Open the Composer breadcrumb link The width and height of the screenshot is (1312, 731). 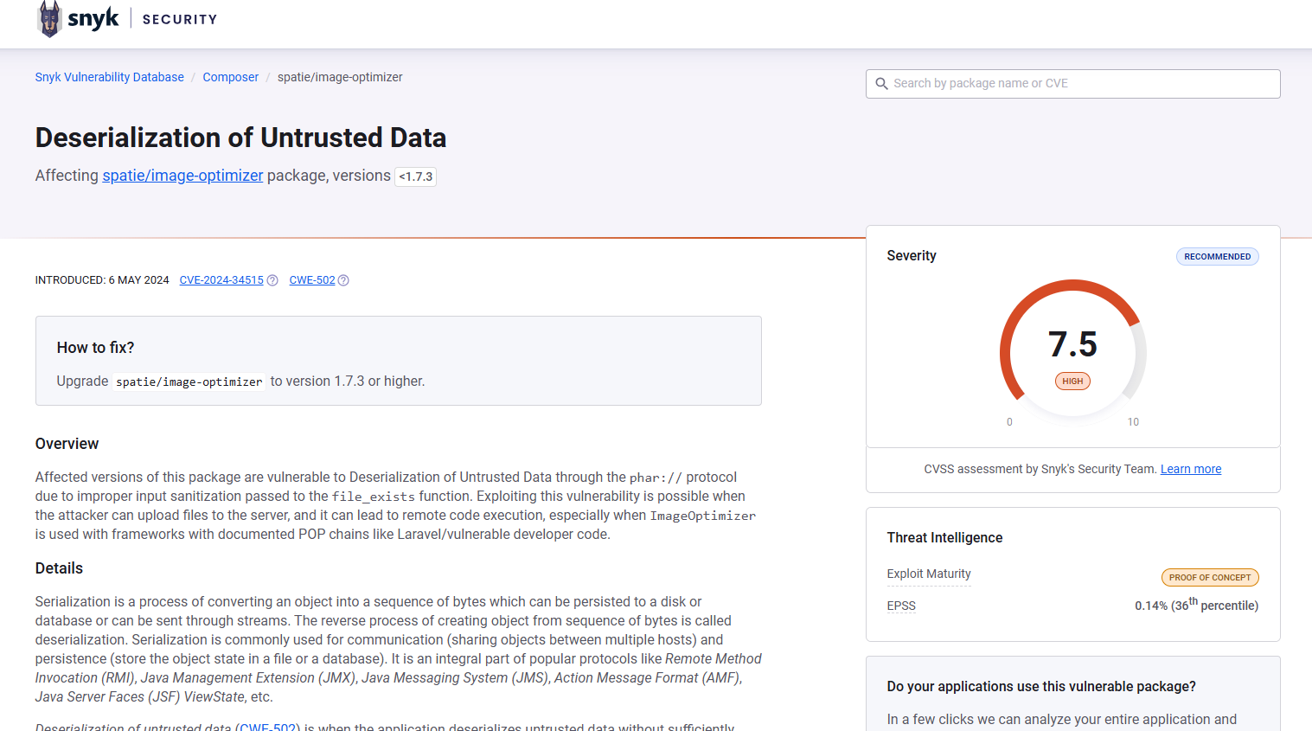tap(231, 77)
